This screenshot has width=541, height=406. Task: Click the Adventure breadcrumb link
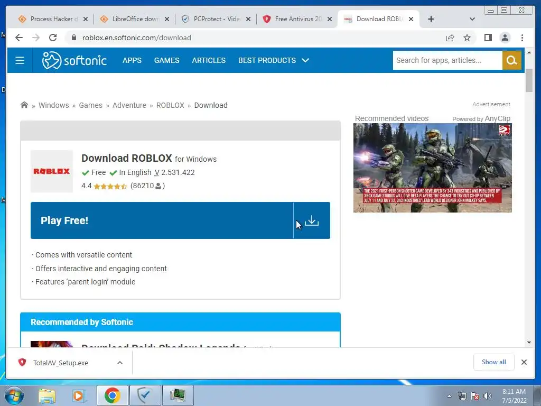(129, 105)
